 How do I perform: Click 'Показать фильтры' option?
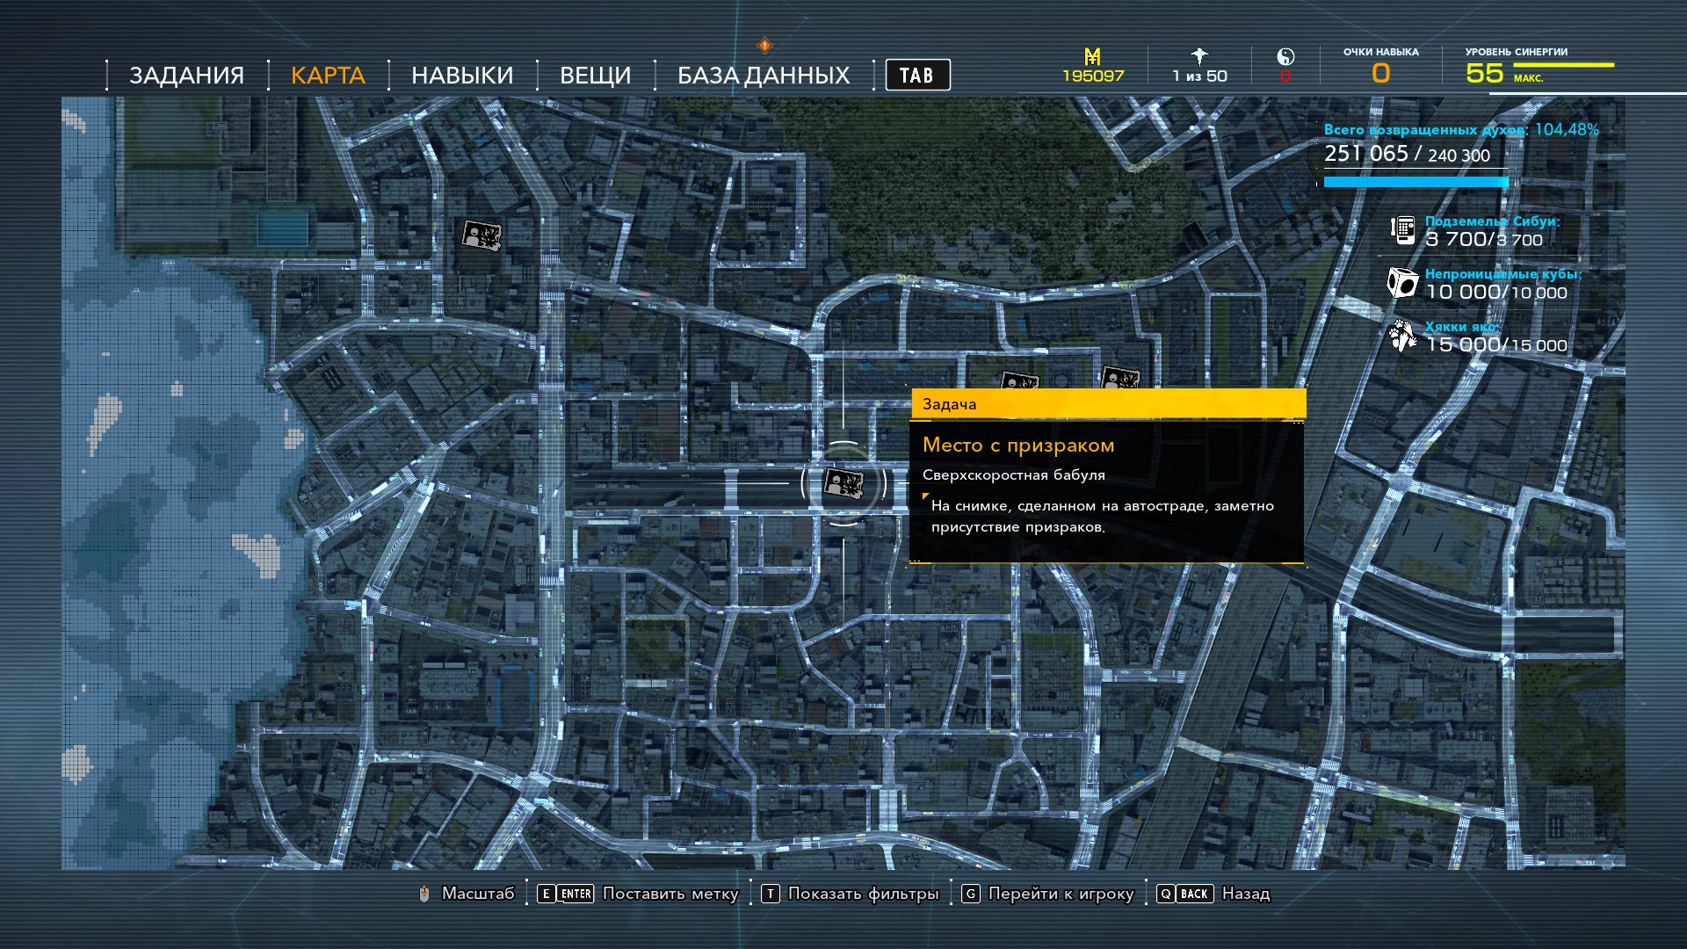click(x=863, y=894)
